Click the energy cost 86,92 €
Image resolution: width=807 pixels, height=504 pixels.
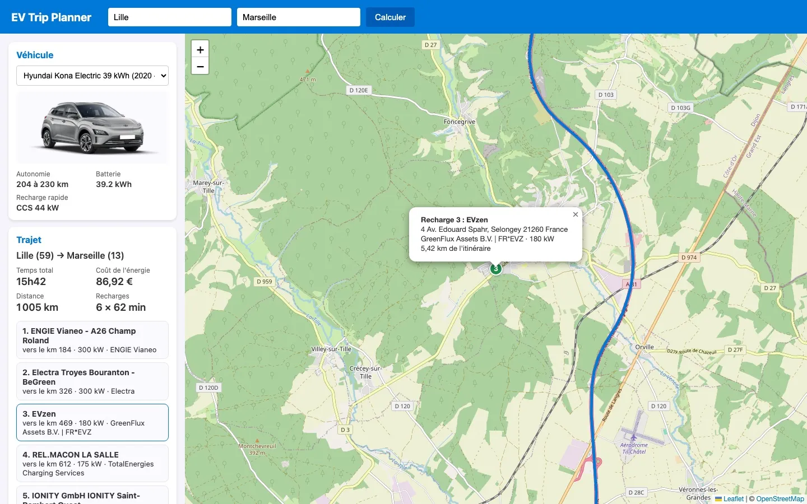click(114, 282)
